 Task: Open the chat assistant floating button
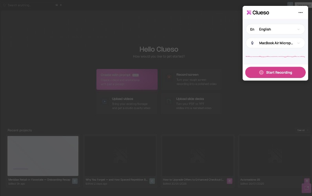click(307, 188)
